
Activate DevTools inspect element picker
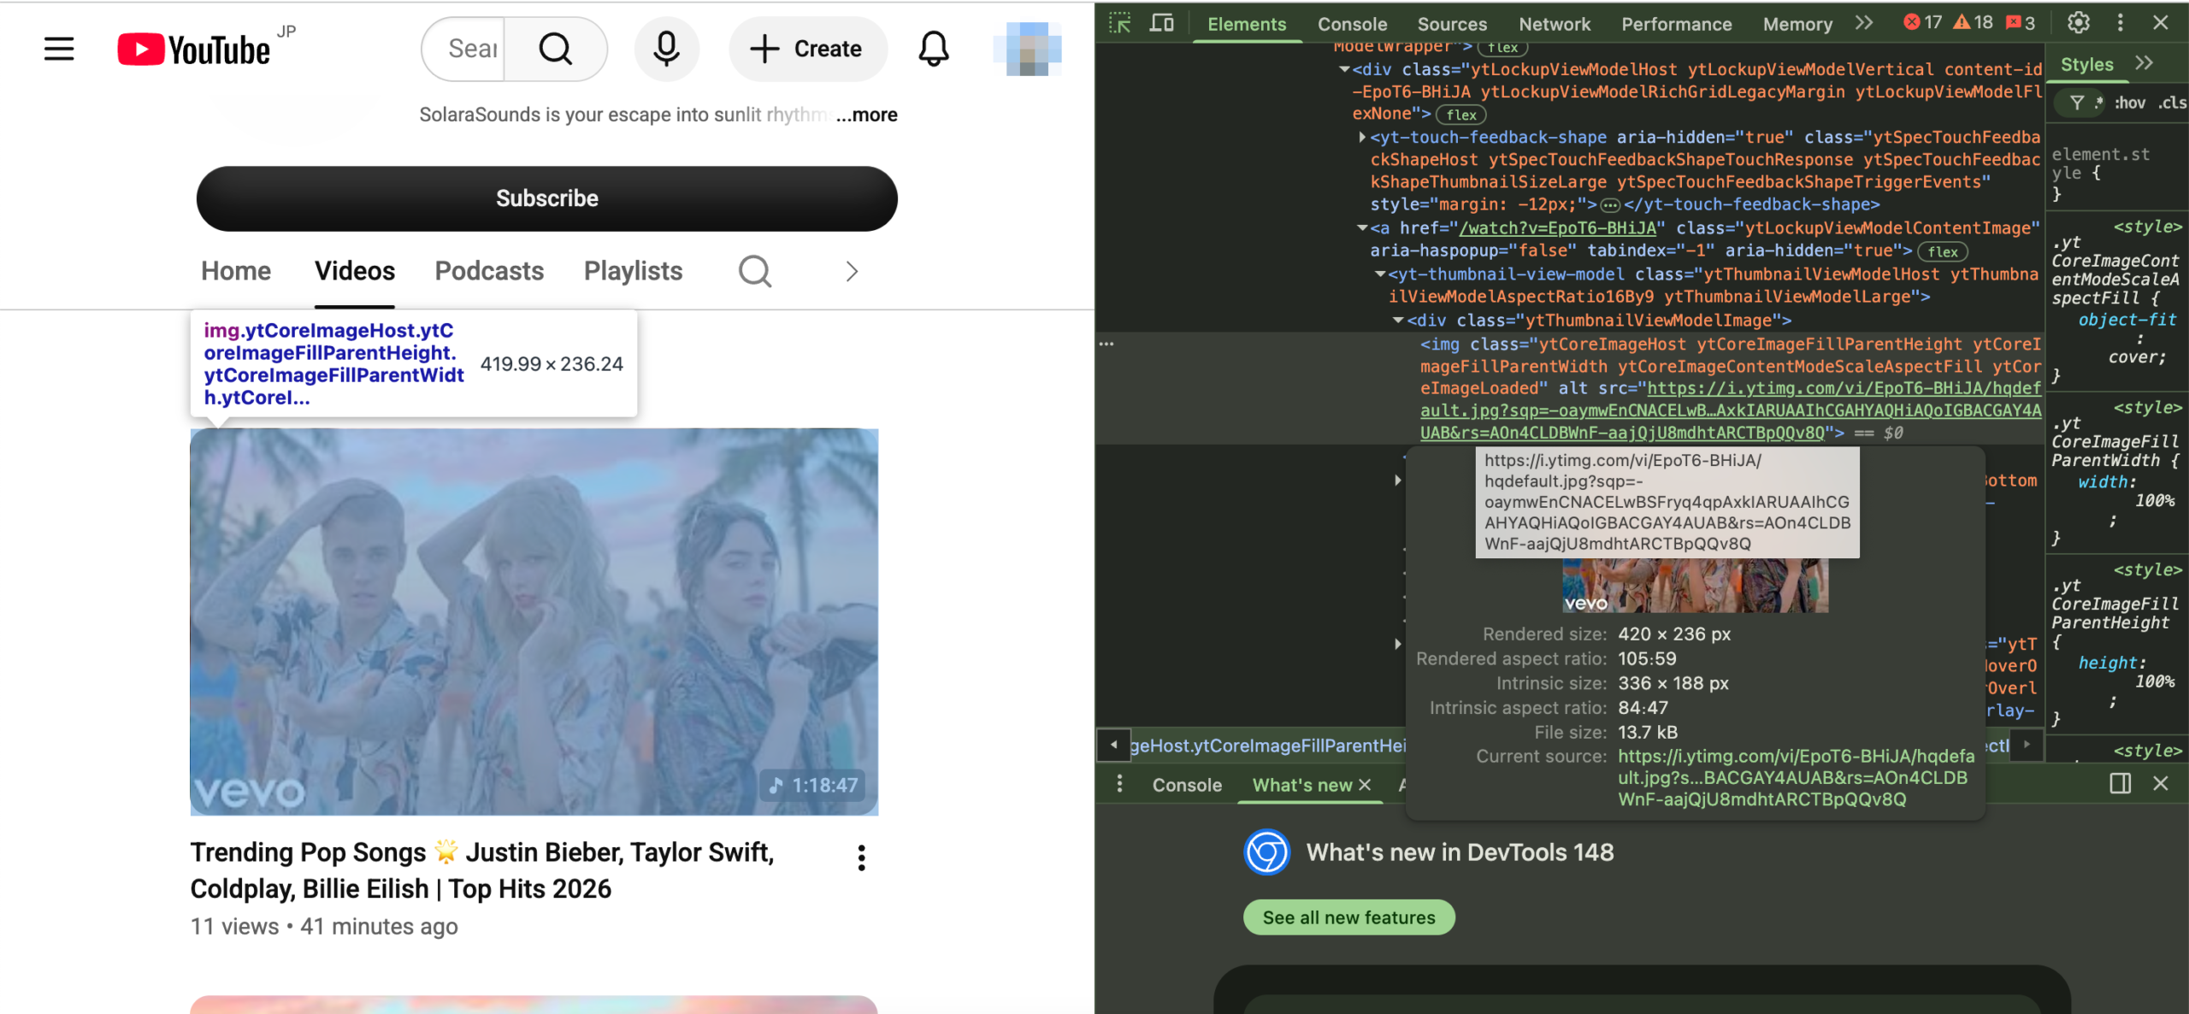(x=1119, y=23)
